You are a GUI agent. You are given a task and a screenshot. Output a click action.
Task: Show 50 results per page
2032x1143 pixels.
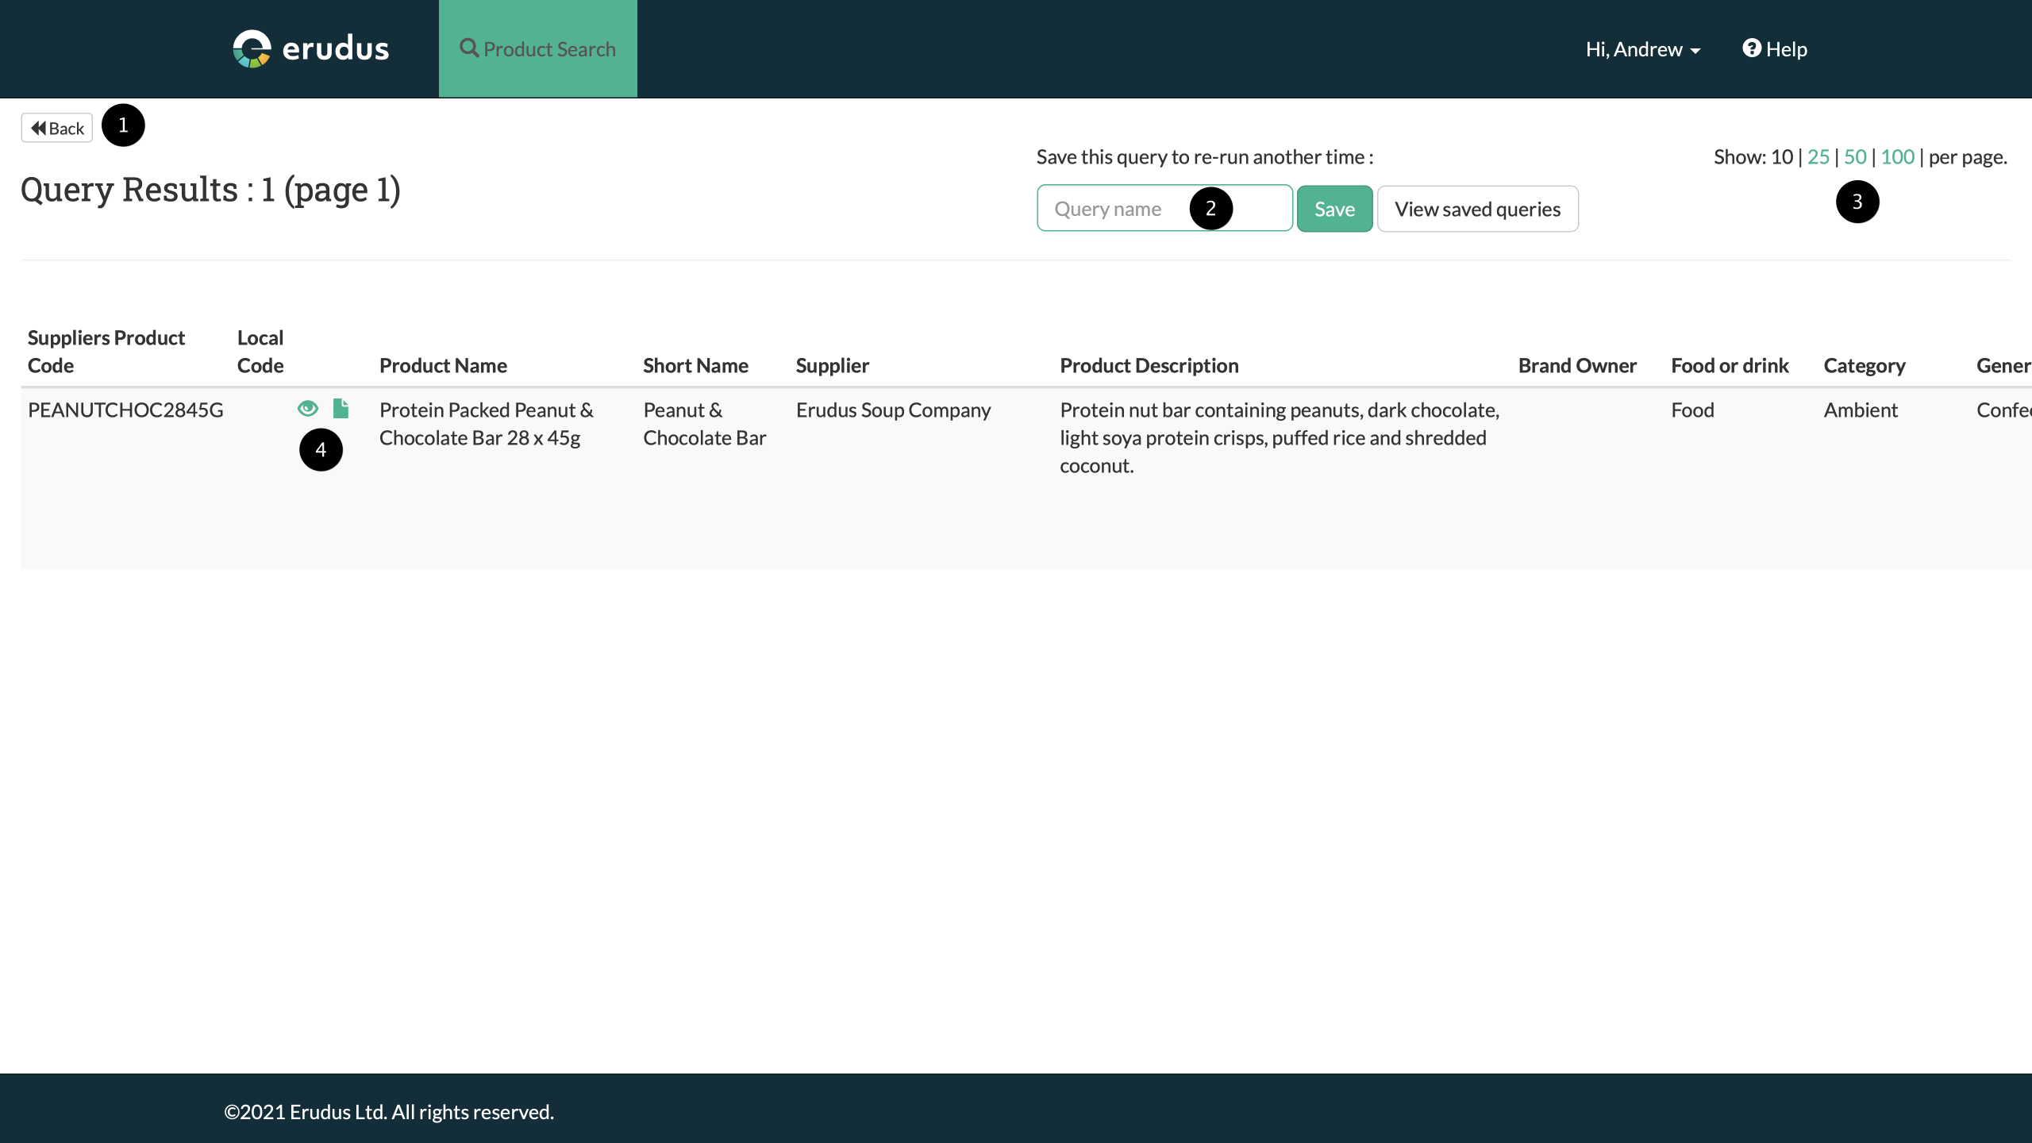pyautogui.click(x=1854, y=156)
